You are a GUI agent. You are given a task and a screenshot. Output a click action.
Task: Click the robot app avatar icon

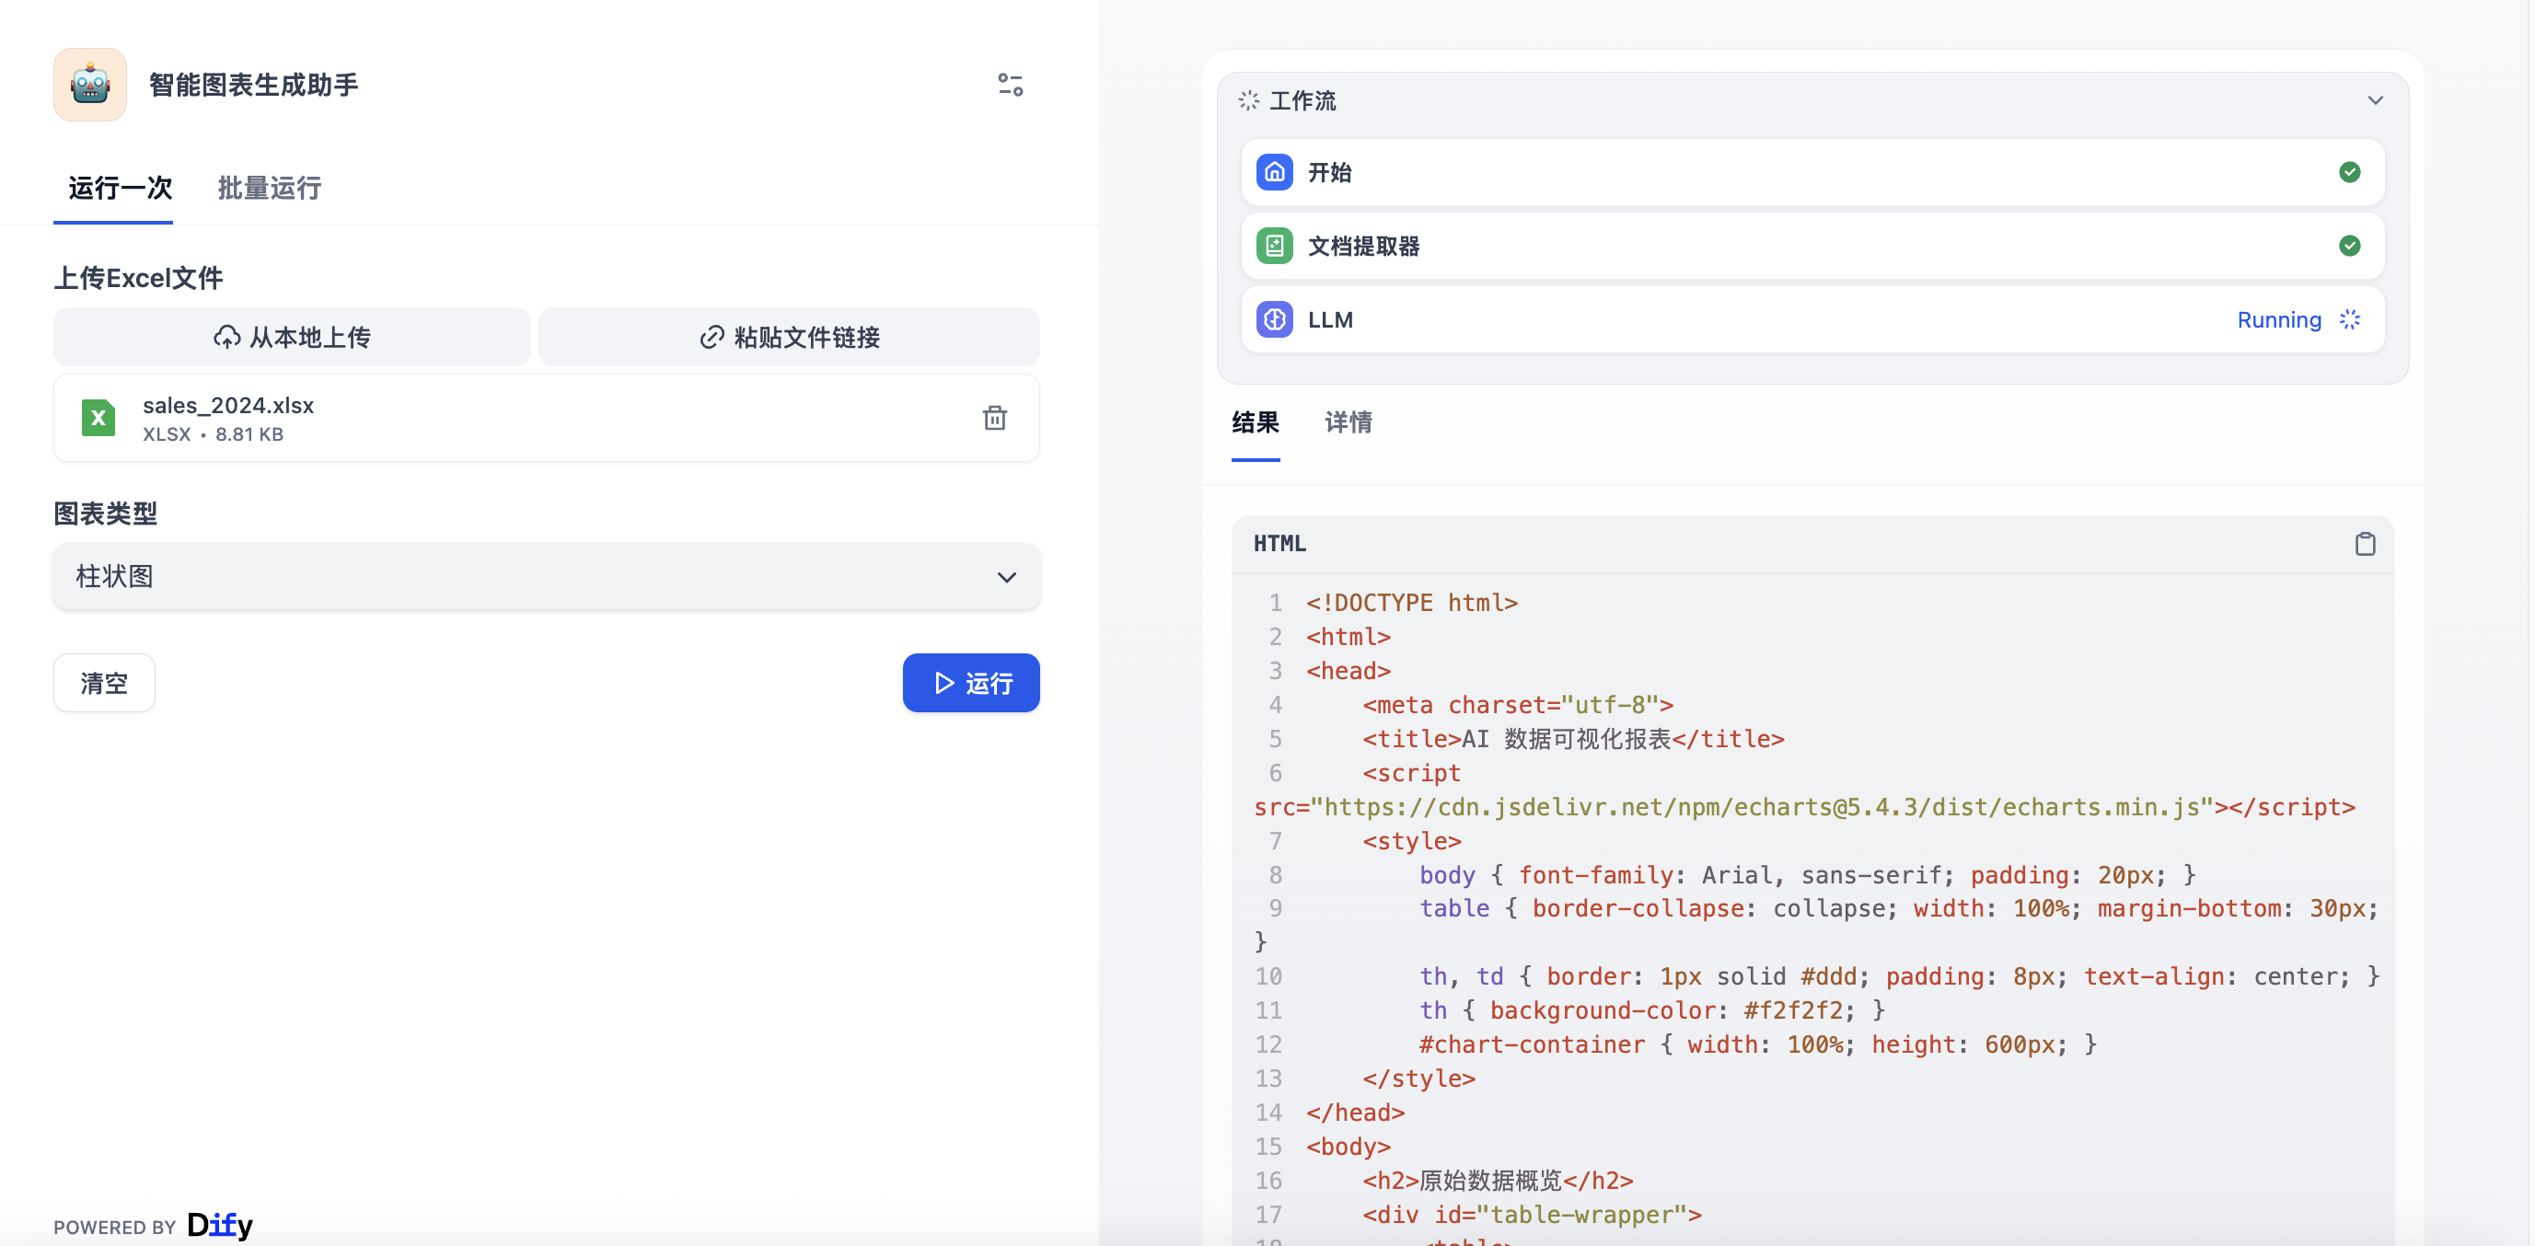click(89, 85)
